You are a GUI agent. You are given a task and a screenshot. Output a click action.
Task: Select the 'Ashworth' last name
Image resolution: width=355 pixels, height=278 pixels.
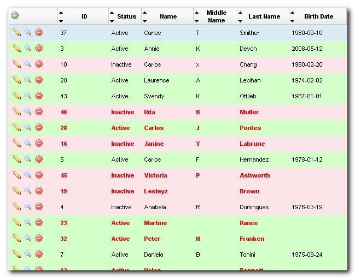[x=255, y=175]
